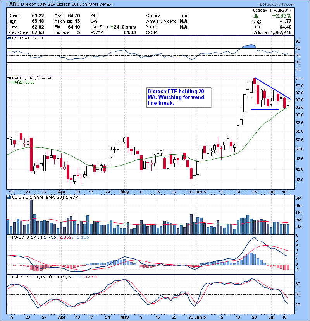Click the Chg value +1.77
Viewport: 310px width, 321px height.
(x=285, y=21)
